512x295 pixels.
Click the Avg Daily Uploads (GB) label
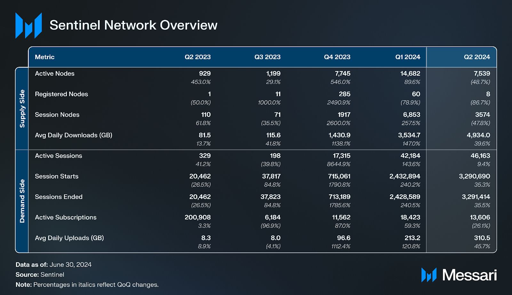tap(69, 238)
